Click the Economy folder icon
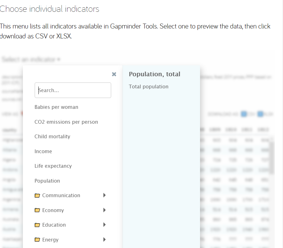The height and width of the screenshot is (248, 283). [x=37, y=210]
